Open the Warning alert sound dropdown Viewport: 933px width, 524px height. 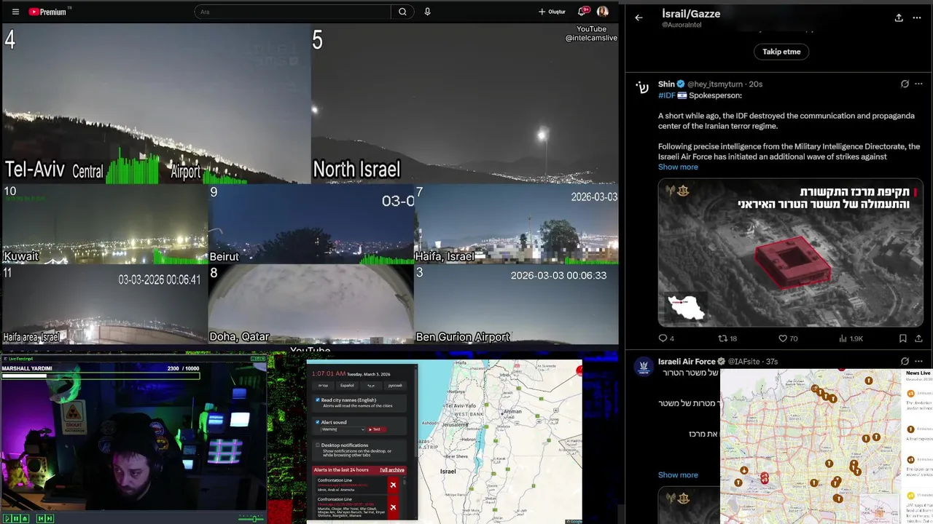click(343, 429)
